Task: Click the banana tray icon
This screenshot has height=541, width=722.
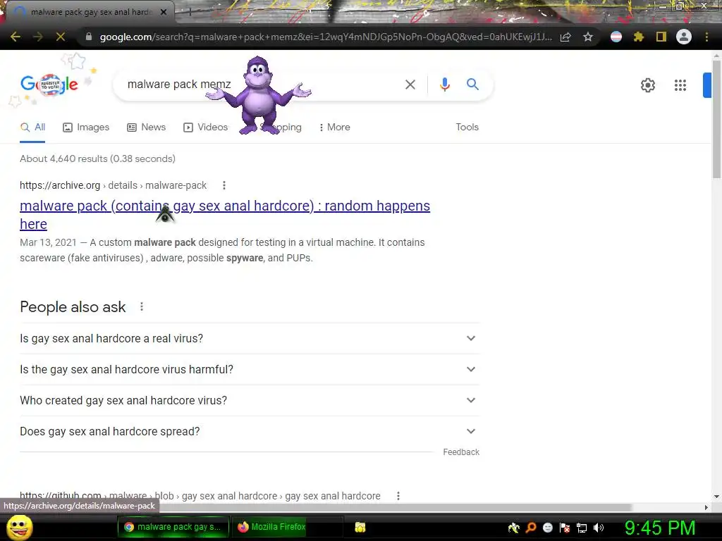Action: [513, 528]
